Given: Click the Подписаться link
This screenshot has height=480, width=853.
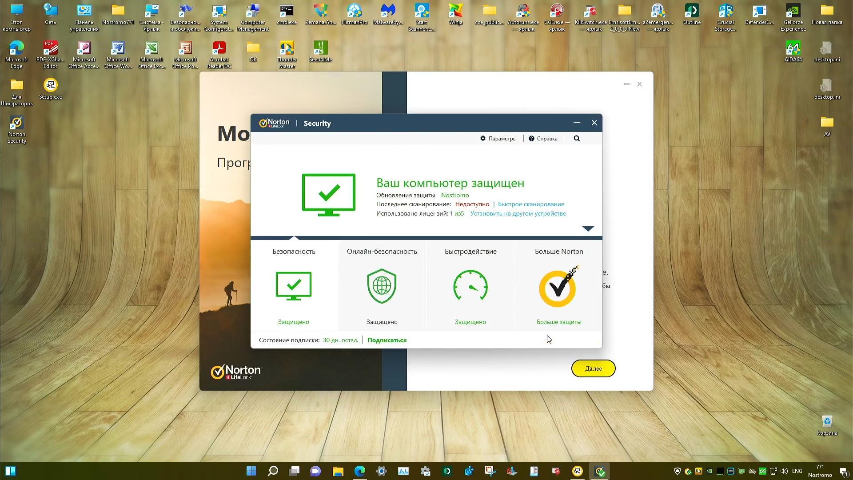Looking at the screenshot, I should coord(387,340).
